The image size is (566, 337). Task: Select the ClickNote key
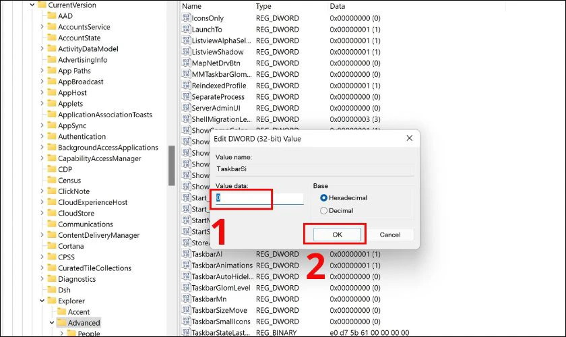click(73, 191)
